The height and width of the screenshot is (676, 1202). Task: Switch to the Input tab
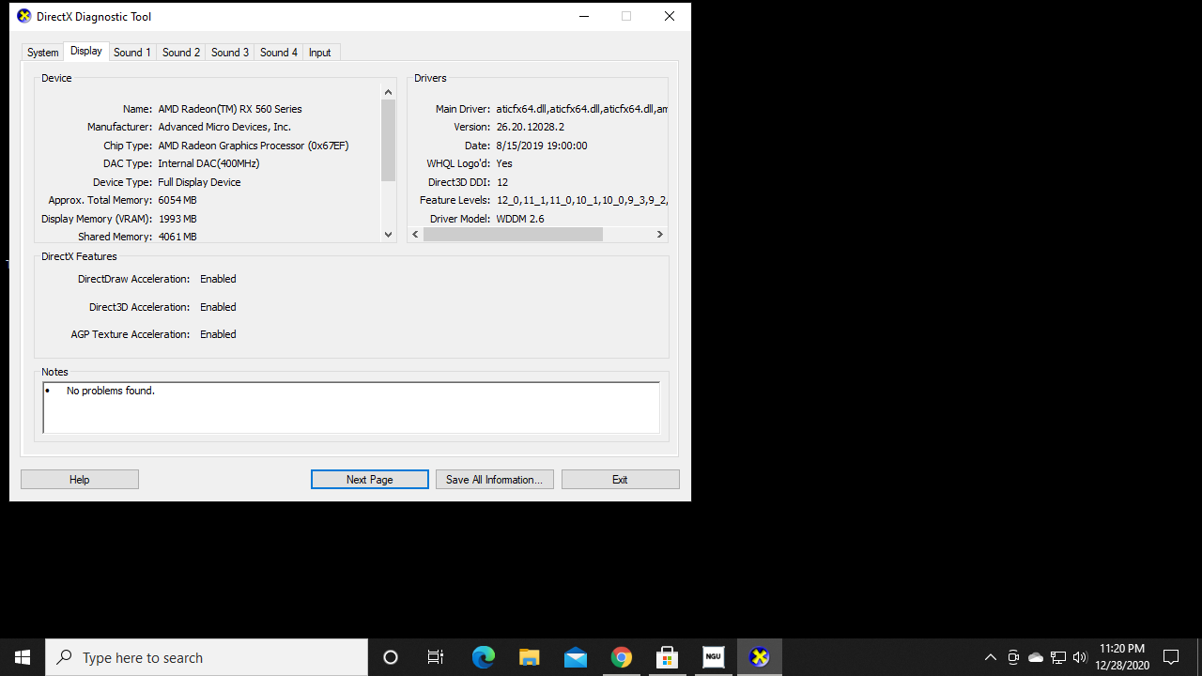point(320,53)
